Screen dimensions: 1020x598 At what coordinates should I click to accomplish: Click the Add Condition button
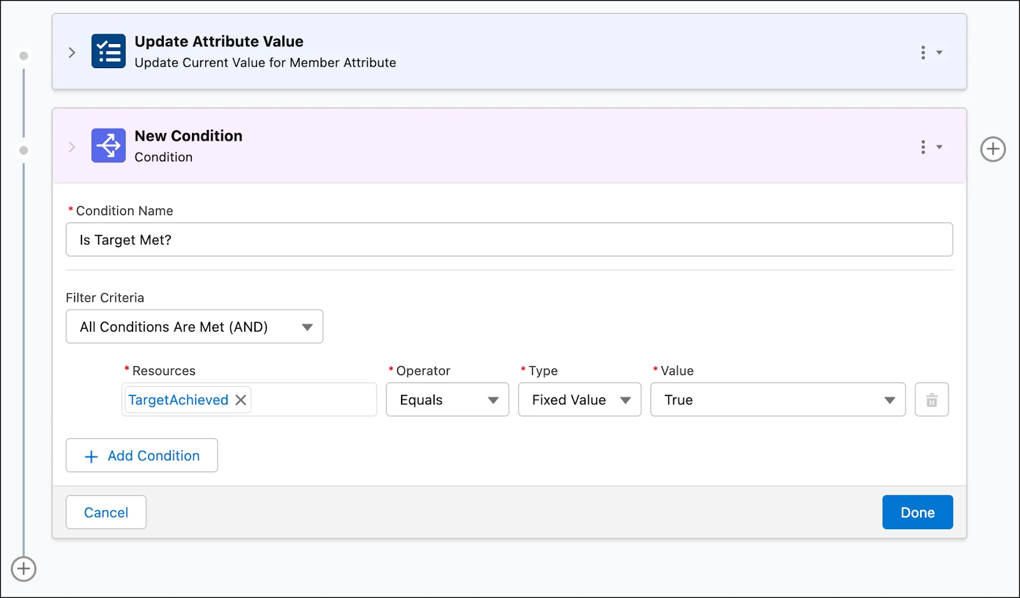coord(142,455)
